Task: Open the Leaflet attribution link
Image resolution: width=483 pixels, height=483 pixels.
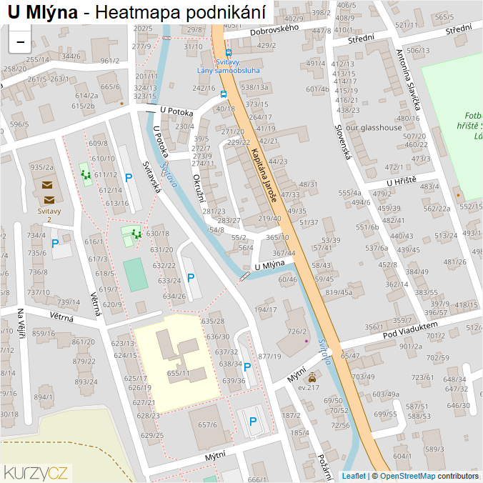Action: coord(354,476)
